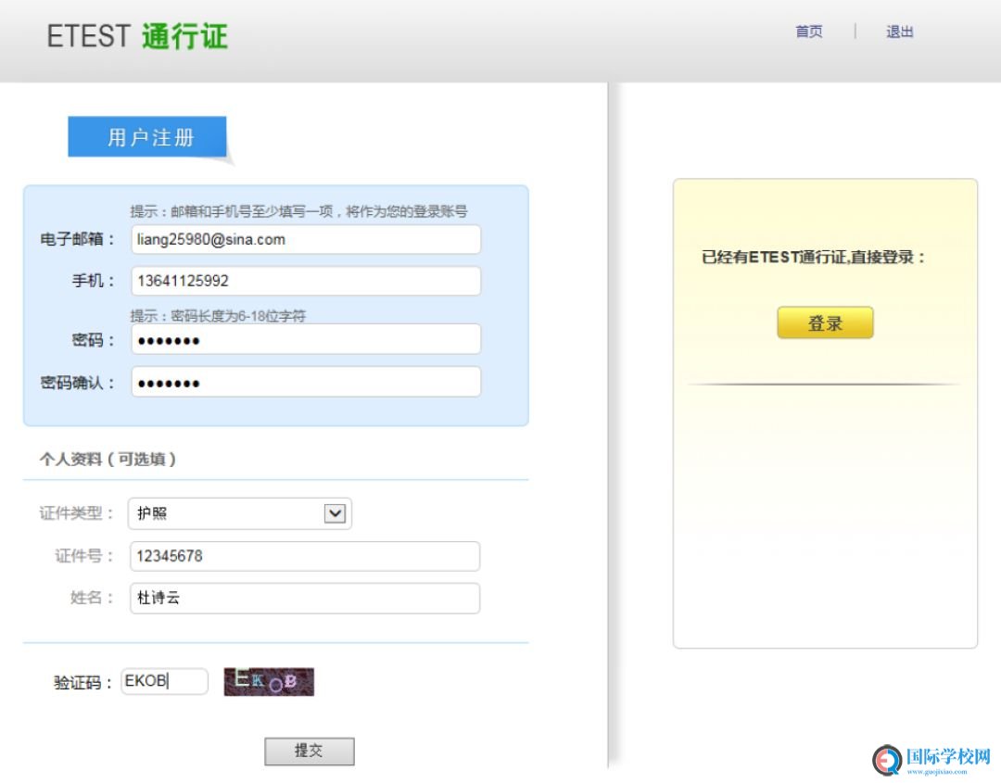Click the 密码确认 field
The image size is (1001, 783).
[306, 383]
